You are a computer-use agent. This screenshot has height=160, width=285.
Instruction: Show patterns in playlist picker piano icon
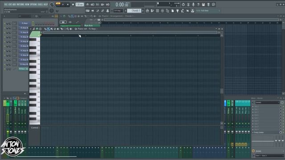click(x=63, y=22)
